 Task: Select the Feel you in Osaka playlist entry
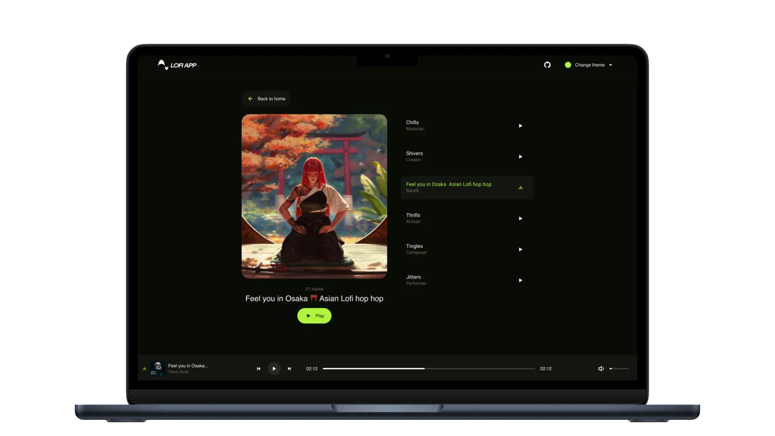tap(448, 187)
